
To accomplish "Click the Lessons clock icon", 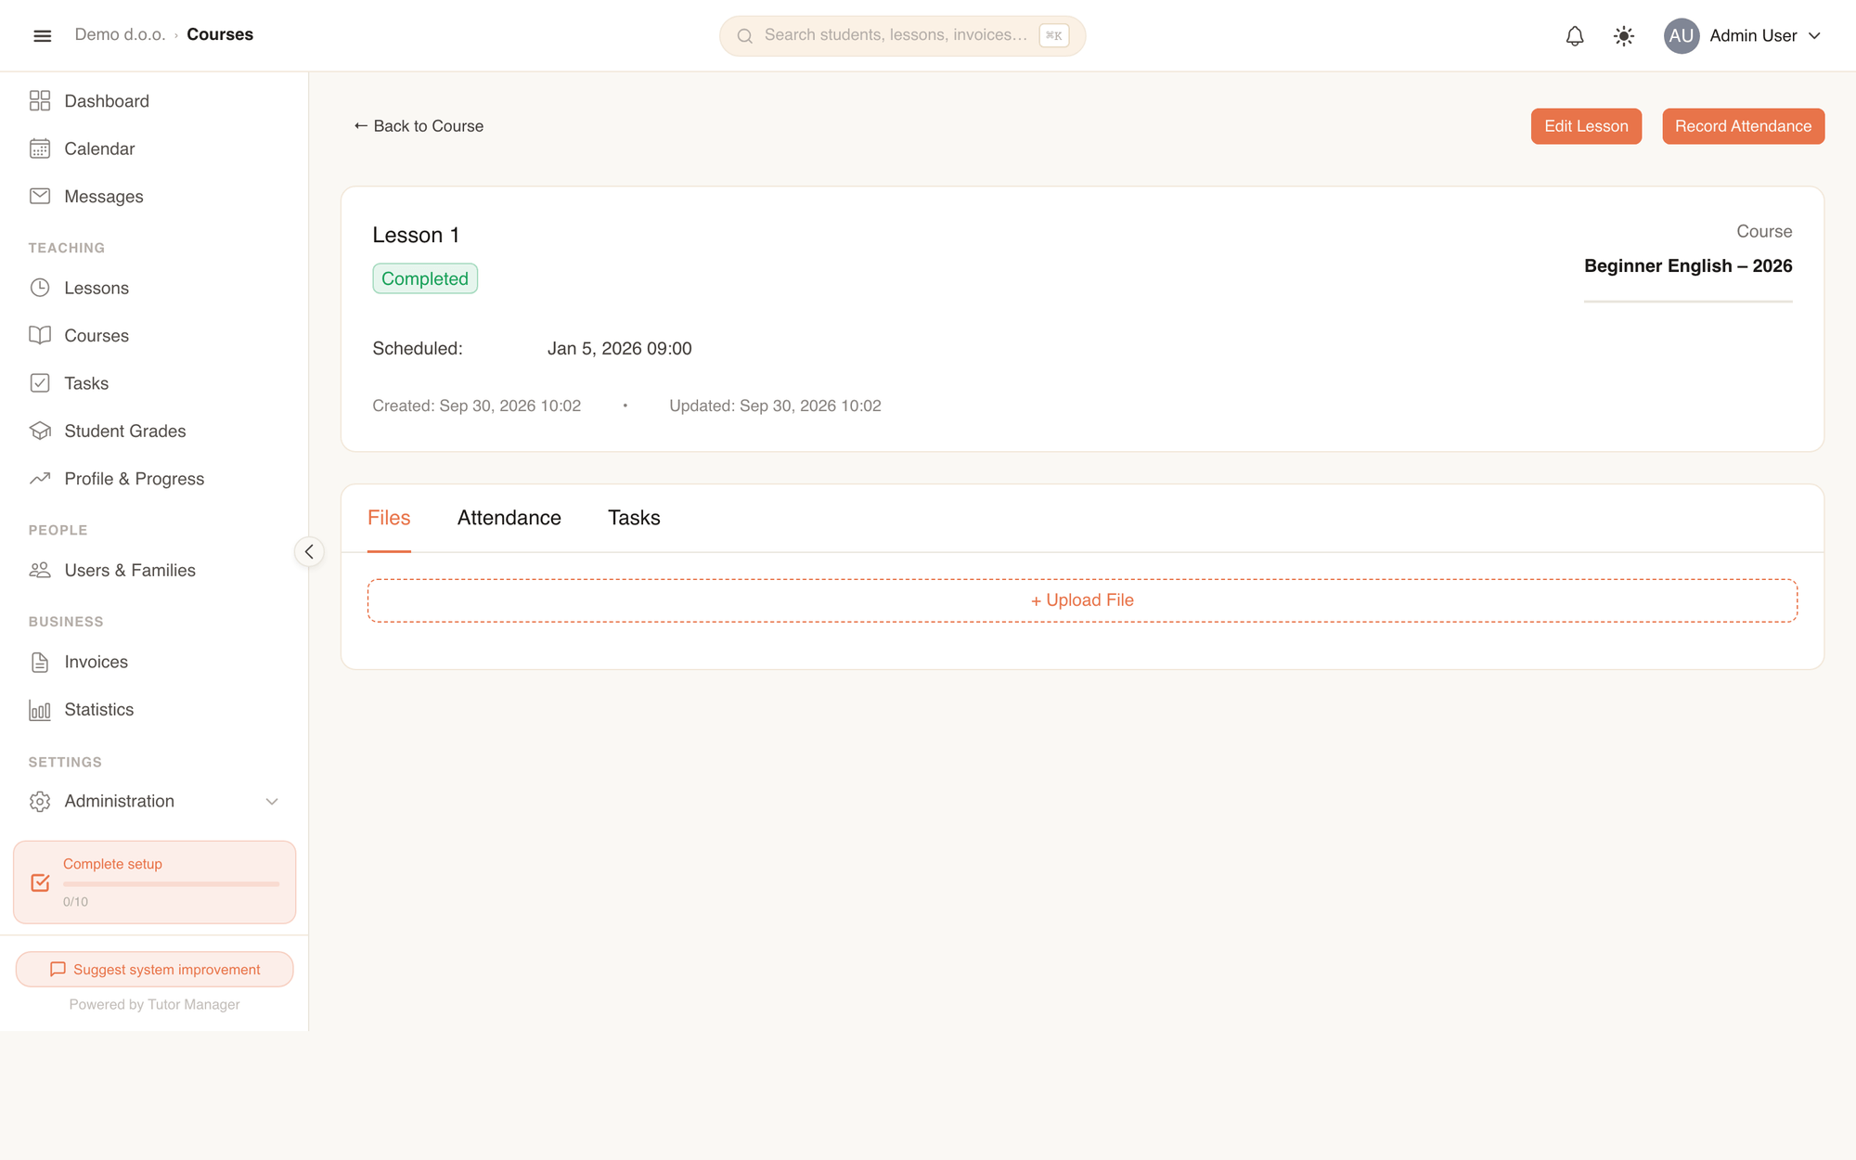I will pyautogui.click(x=40, y=288).
